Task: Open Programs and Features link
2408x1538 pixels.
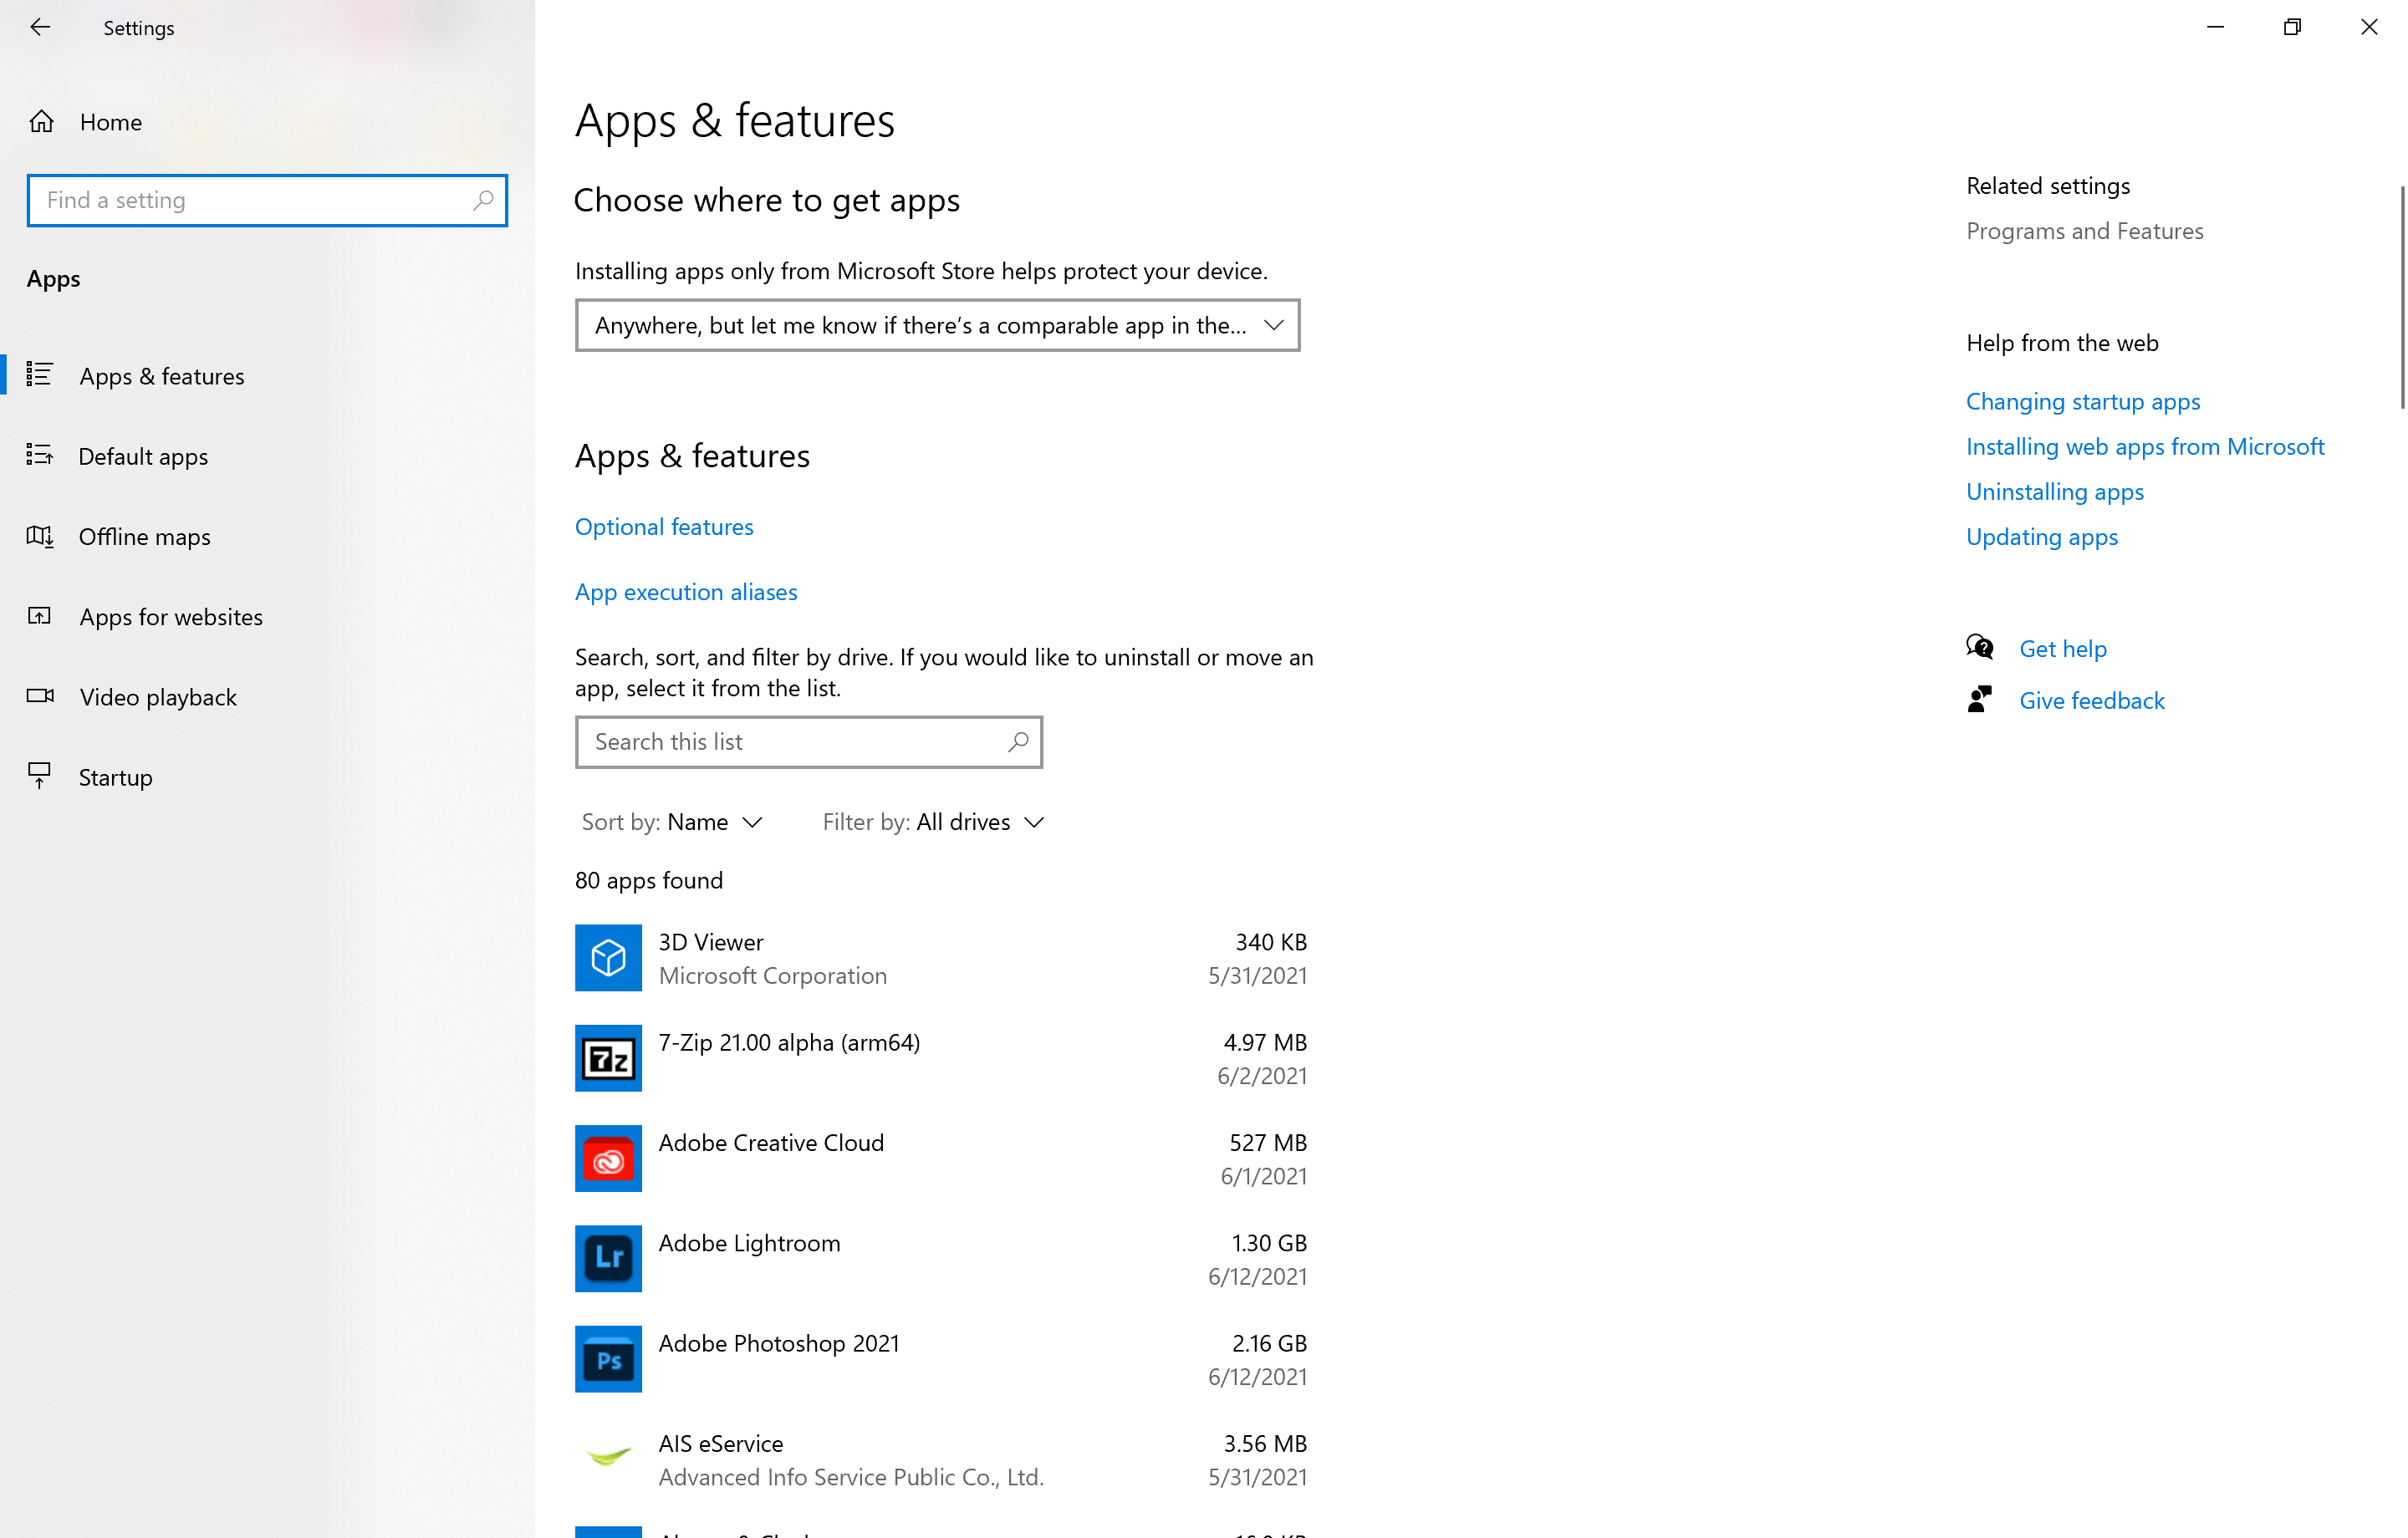Action: coord(2084,231)
